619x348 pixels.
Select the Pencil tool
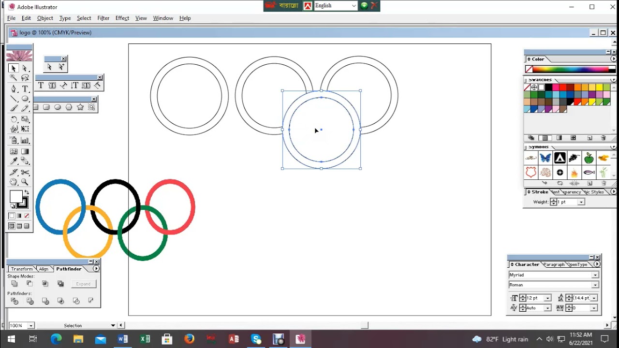[25, 108]
